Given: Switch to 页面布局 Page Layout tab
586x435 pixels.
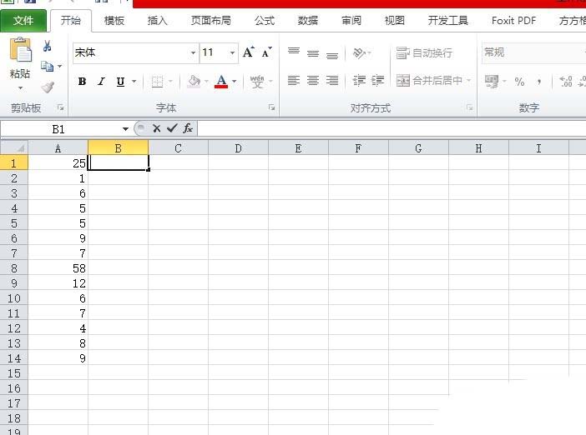Looking at the screenshot, I should [211, 21].
